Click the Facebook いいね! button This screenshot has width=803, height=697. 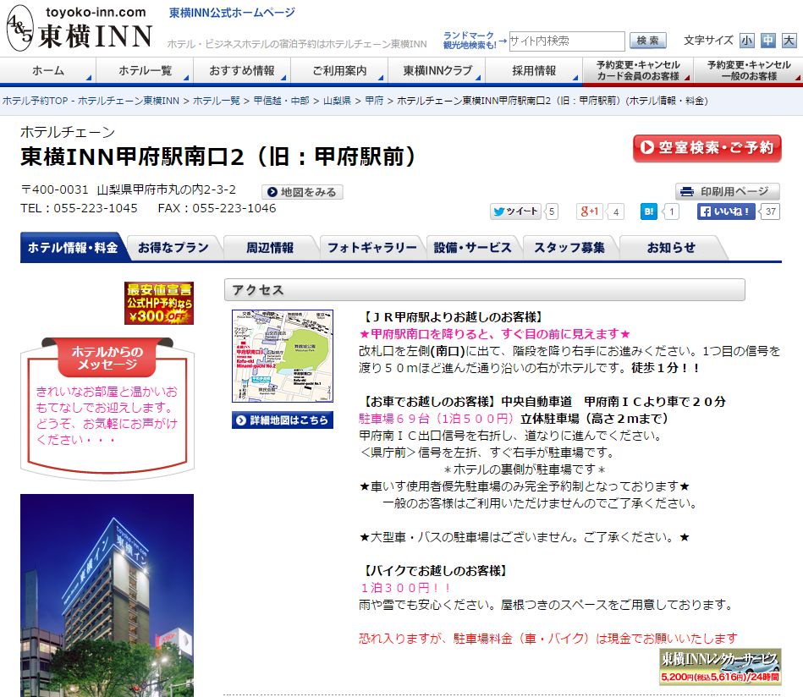pos(726,211)
